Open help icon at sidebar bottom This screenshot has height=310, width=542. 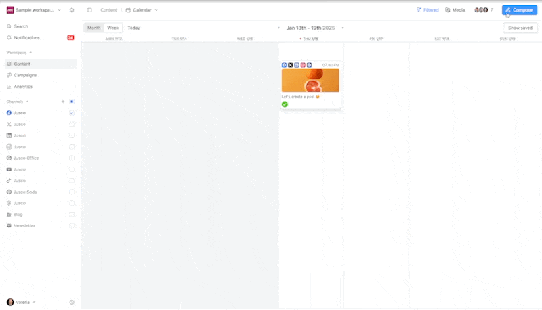coord(72,302)
